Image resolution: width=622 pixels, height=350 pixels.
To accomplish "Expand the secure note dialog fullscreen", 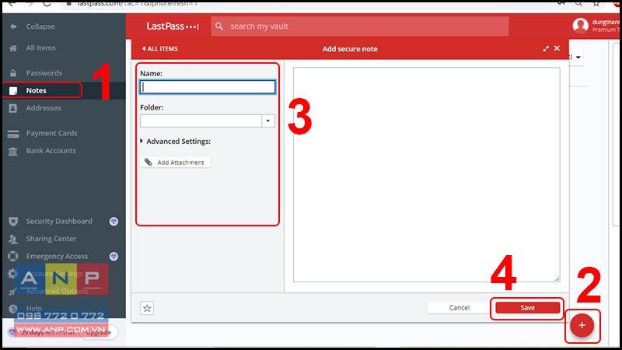I will click(546, 48).
